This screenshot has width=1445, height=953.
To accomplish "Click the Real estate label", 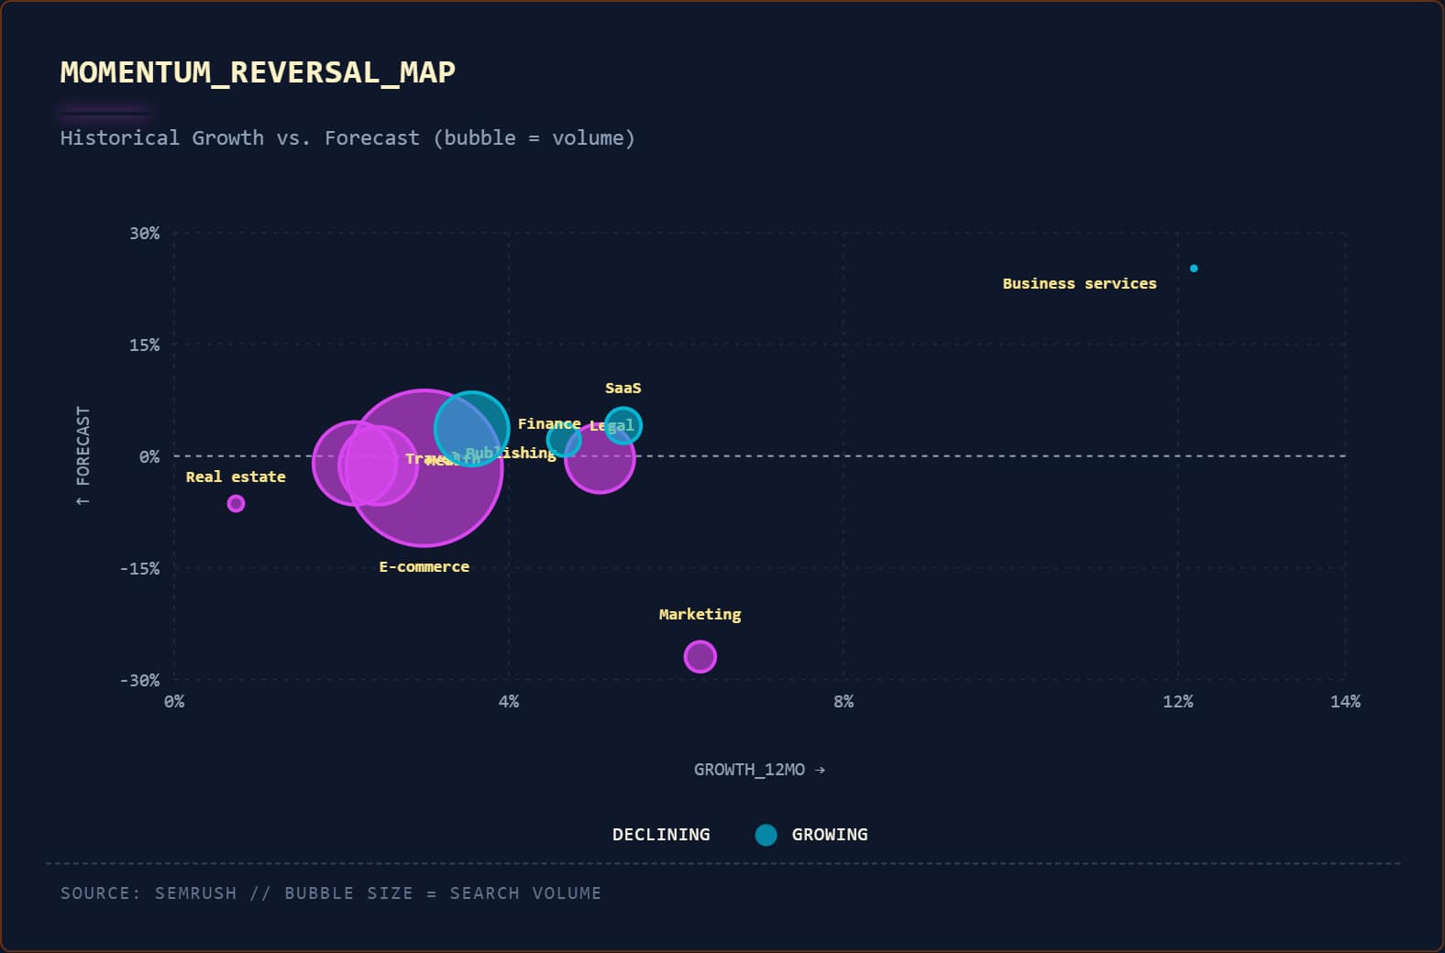I will (236, 477).
